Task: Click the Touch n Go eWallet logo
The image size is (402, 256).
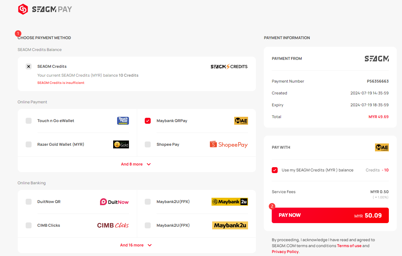Action: (123, 121)
